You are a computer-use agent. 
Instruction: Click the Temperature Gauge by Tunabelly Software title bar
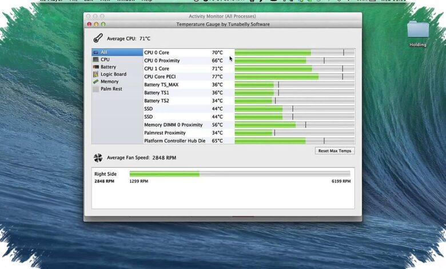coord(223,24)
